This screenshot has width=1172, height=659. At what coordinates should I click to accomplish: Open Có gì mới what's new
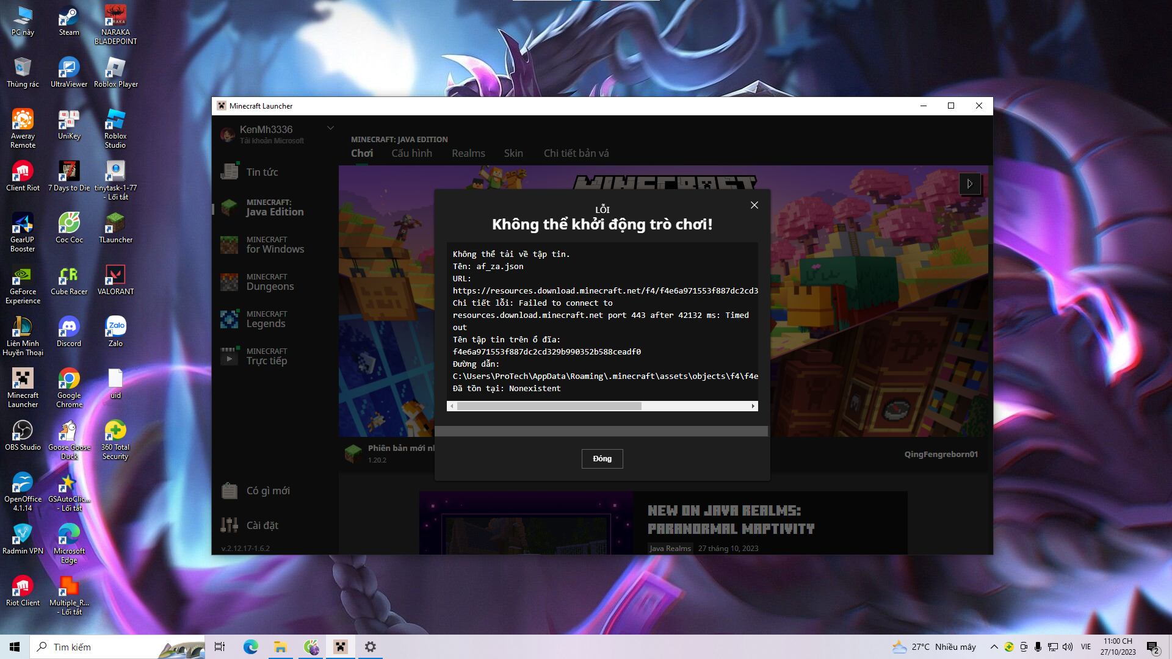pos(267,491)
